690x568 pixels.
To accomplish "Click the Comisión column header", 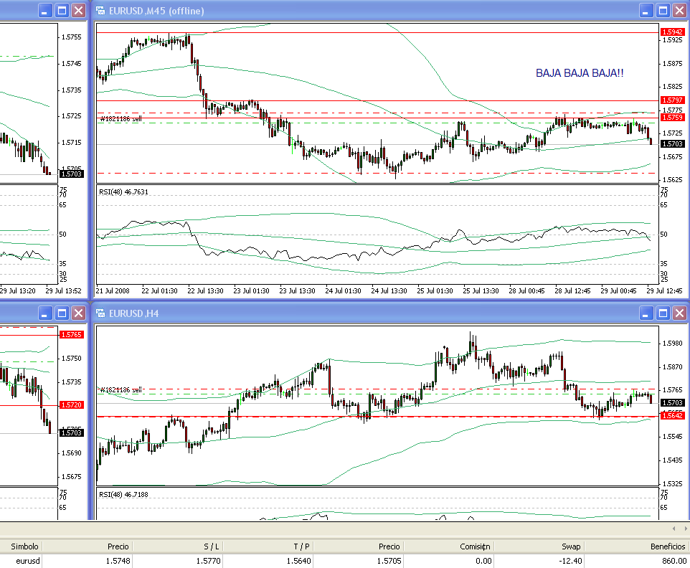I will pyautogui.click(x=475, y=546).
